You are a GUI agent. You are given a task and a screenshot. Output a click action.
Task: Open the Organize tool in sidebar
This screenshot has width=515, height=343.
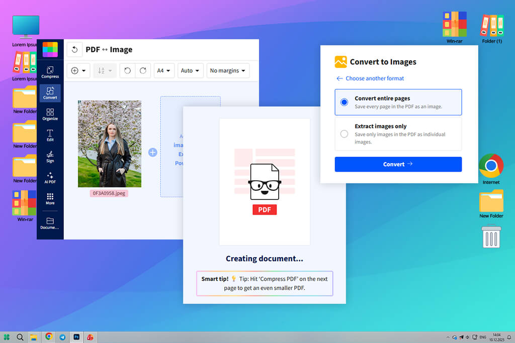click(x=50, y=115)
